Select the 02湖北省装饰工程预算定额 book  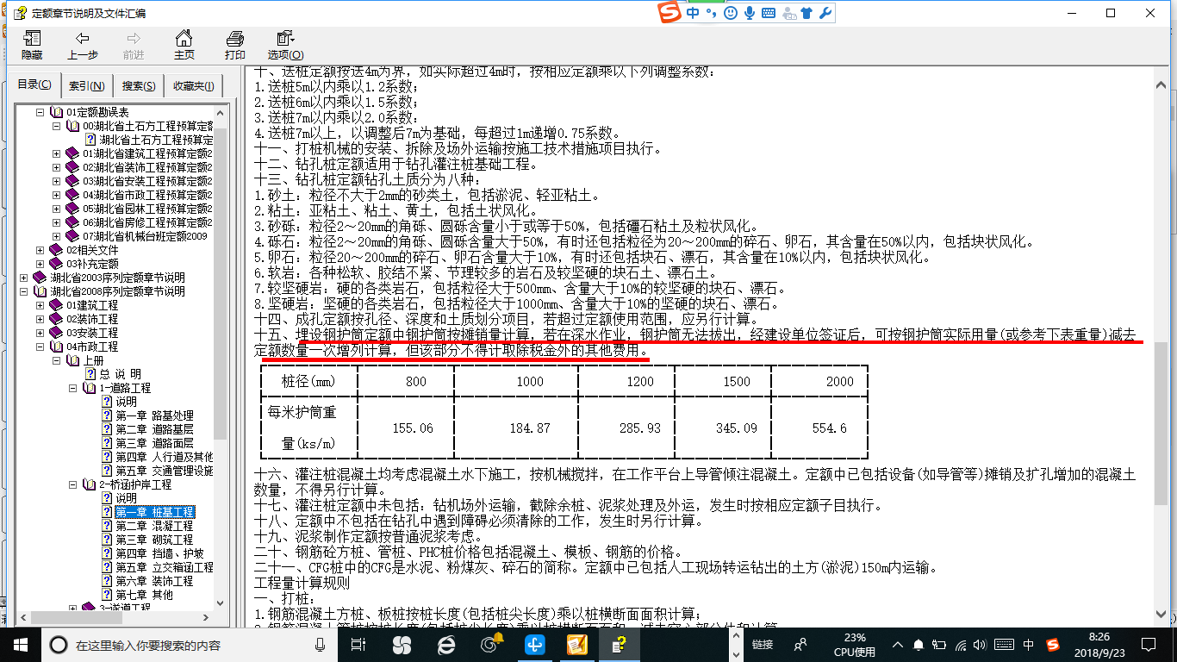147,167
